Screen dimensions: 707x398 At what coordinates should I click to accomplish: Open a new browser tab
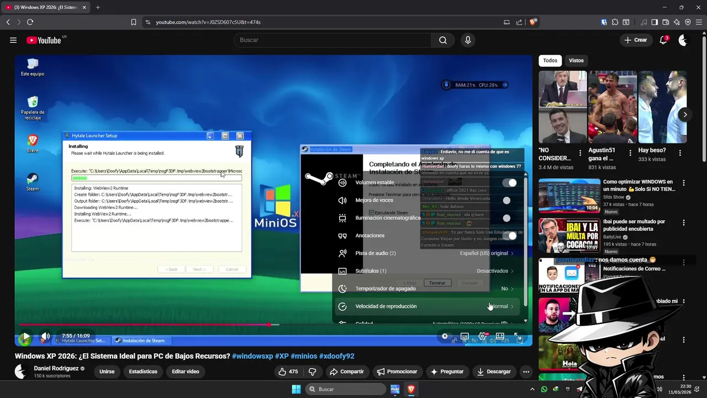[98, 7]
